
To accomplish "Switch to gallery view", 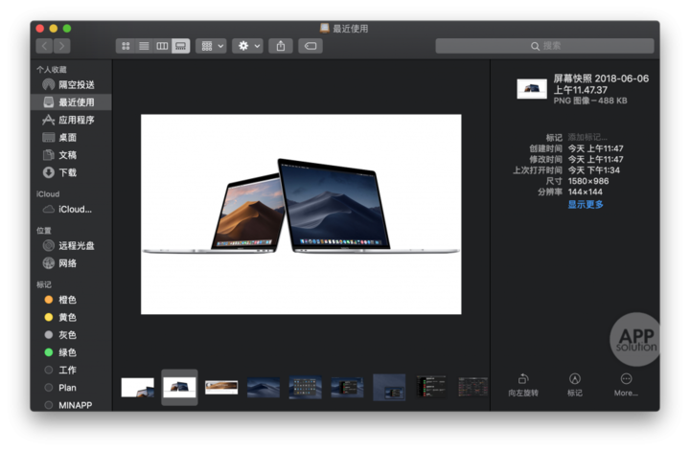I will [181, 46].
